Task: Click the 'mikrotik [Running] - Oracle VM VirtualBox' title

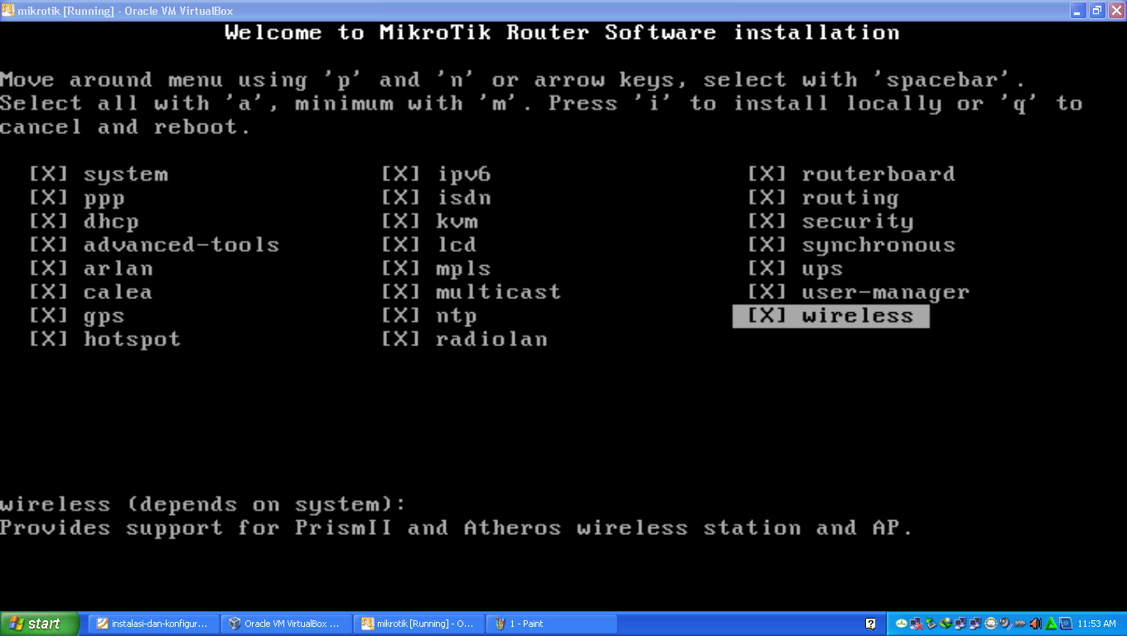Action: 125,11
